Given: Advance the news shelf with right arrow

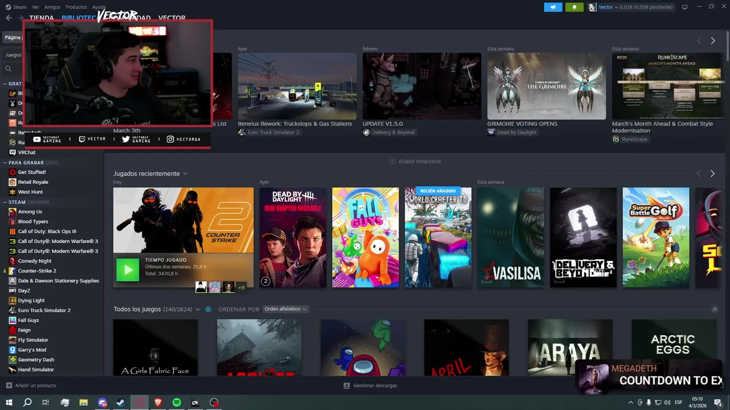Looking at the screenshot, I should (x=713, y=41).
